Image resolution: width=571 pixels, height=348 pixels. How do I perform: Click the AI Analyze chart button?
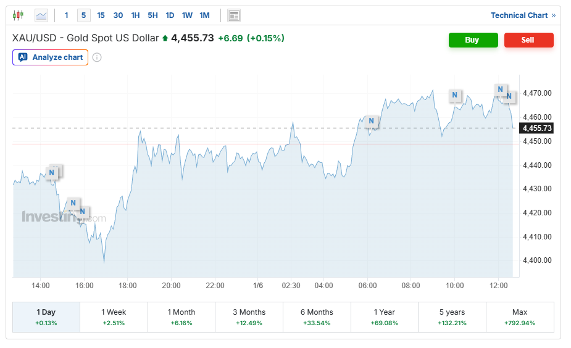click(x=50, y=57)
